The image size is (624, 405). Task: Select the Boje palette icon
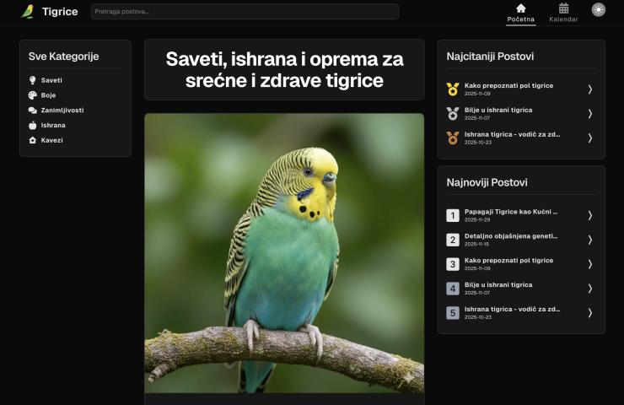click(x=32, y=95)
